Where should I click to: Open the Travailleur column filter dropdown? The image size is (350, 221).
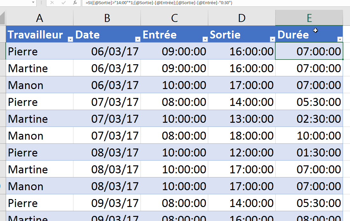click(70, 39)
